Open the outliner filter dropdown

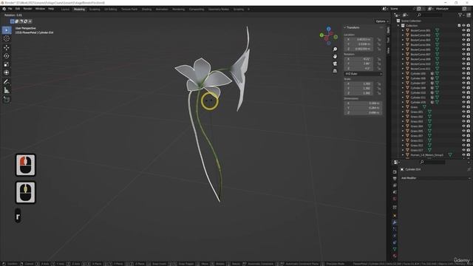[x=461, y=15]
